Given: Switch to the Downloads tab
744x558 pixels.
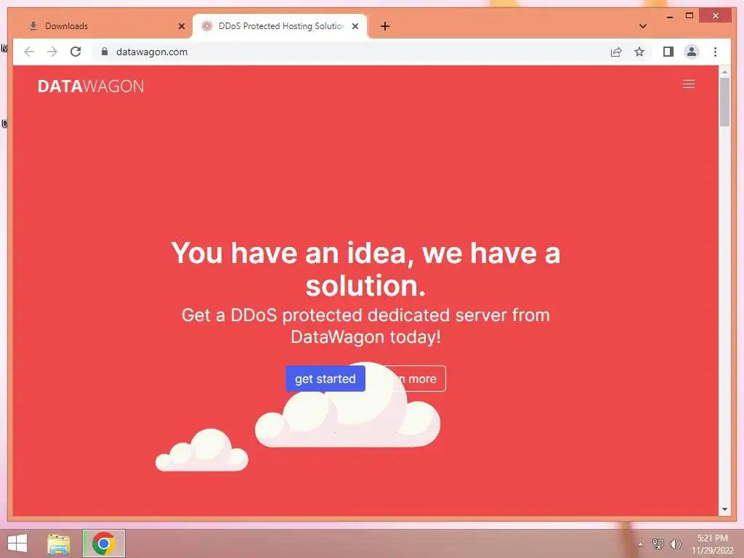Looking at the screenshot, I should 105,26.
